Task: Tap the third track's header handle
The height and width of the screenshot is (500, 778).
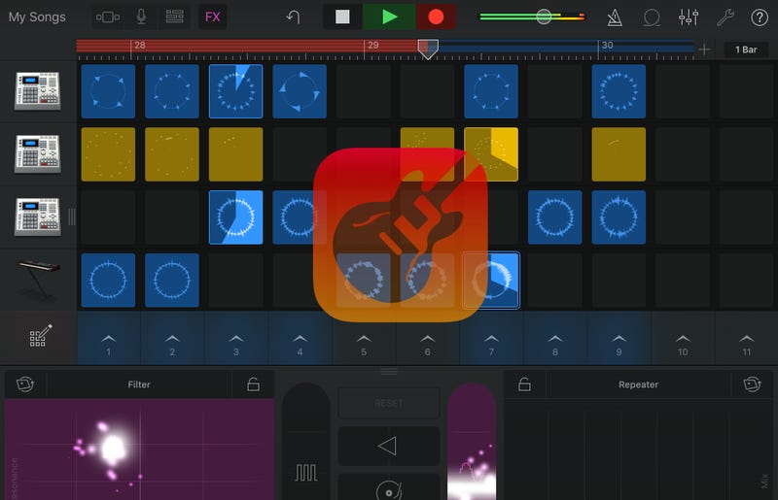Action: [72, 217]
